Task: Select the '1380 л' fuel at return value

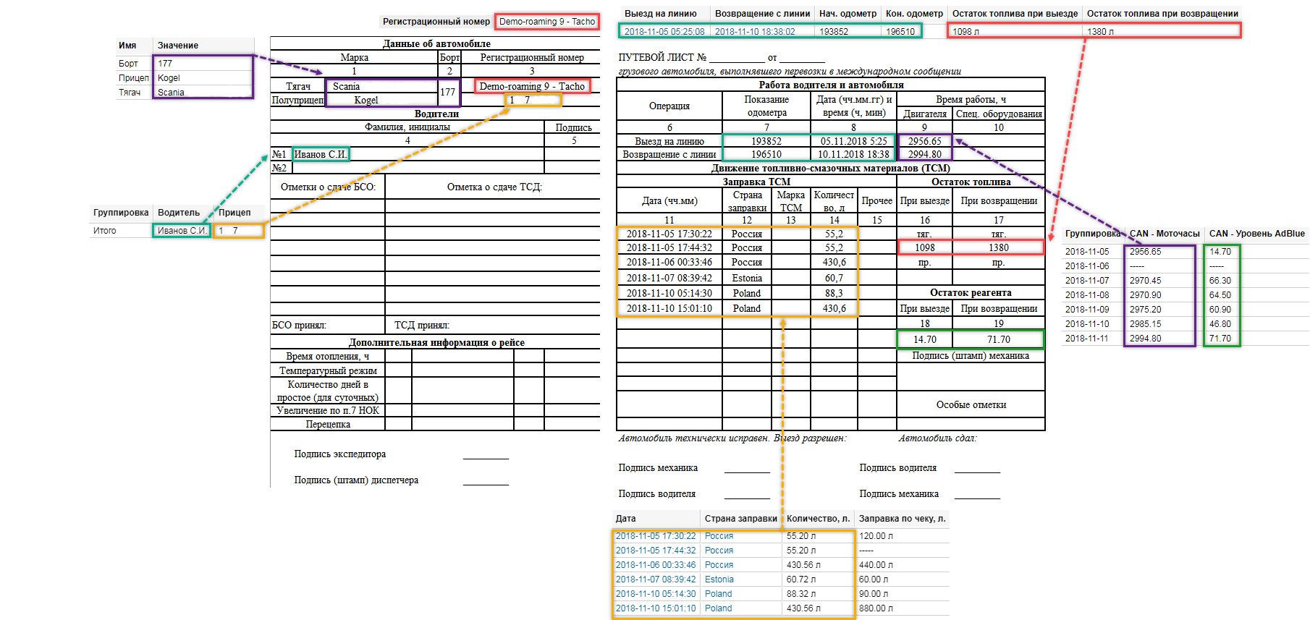Action: click(1101, 32)
